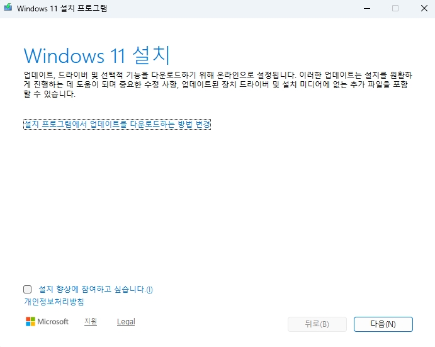The image size is (435, 347).
Task: Open the 지원 support link
Action: [91, 322]
